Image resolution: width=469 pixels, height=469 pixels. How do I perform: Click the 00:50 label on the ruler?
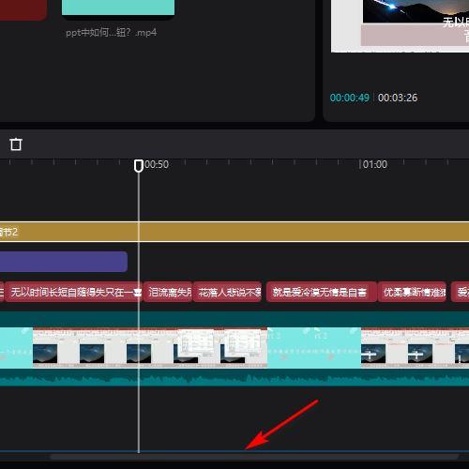157,164
